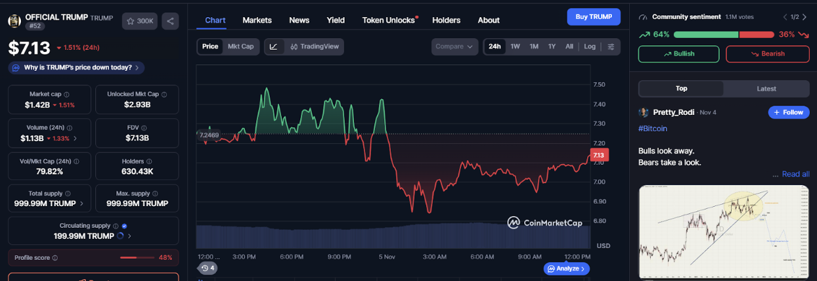Go to next community sentiment page arrow
Screen dimensions: 817x281
click(805, 16)
